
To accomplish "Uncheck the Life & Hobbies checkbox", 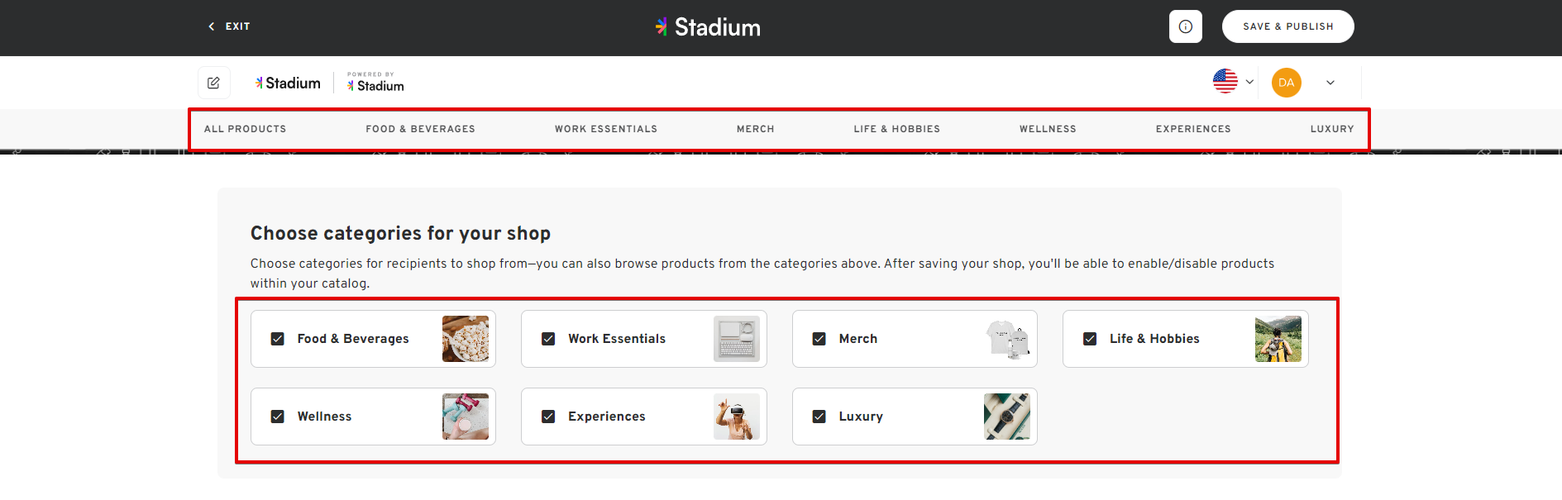I will [1090, 339].
